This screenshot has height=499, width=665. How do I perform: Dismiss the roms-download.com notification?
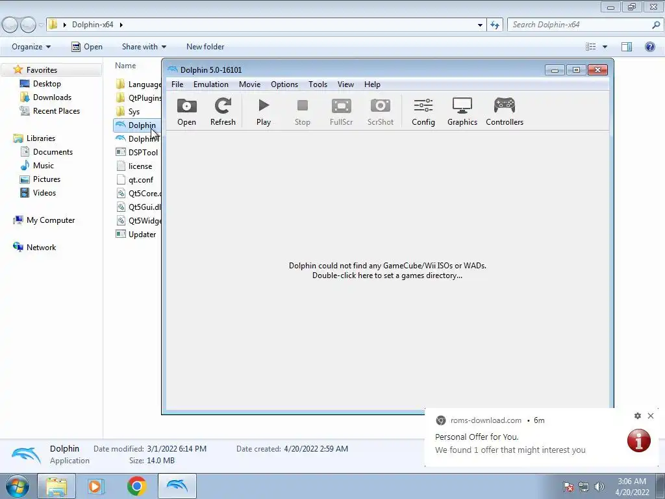tap(651, 416)
